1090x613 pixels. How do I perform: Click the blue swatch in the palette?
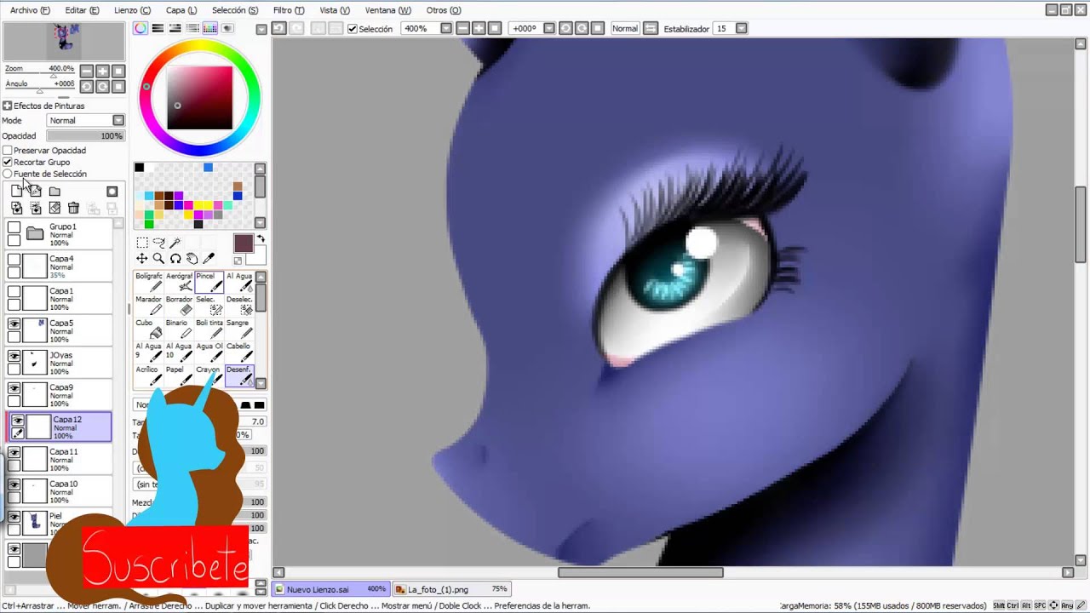[x=208, y=168]
